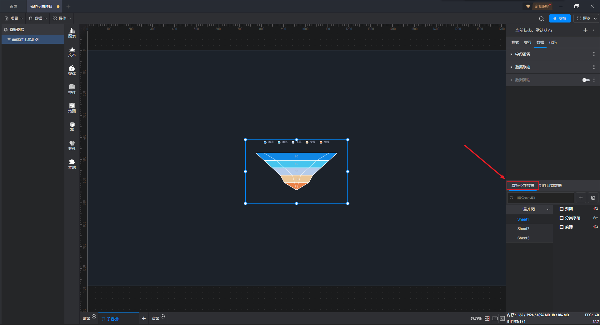
Task: Switch to the 代码 tab
Action: 552,42
